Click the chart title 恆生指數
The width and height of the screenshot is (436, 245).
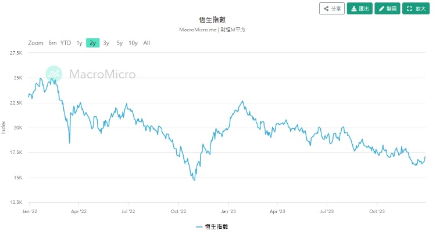216,20
